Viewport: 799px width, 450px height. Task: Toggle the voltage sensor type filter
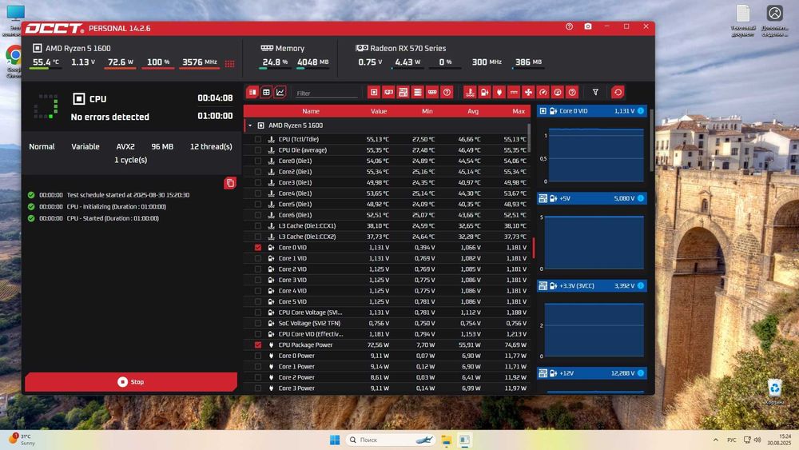pos(485,92)
